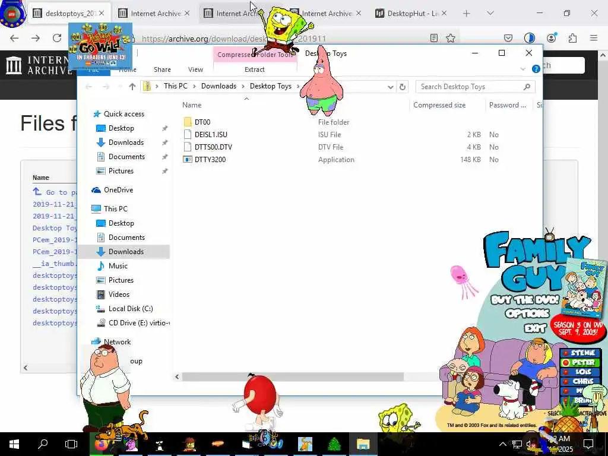This screenshot has height=456, width=608.
Task: Bookmark this page with the star icon
Action: coord(450,38)
